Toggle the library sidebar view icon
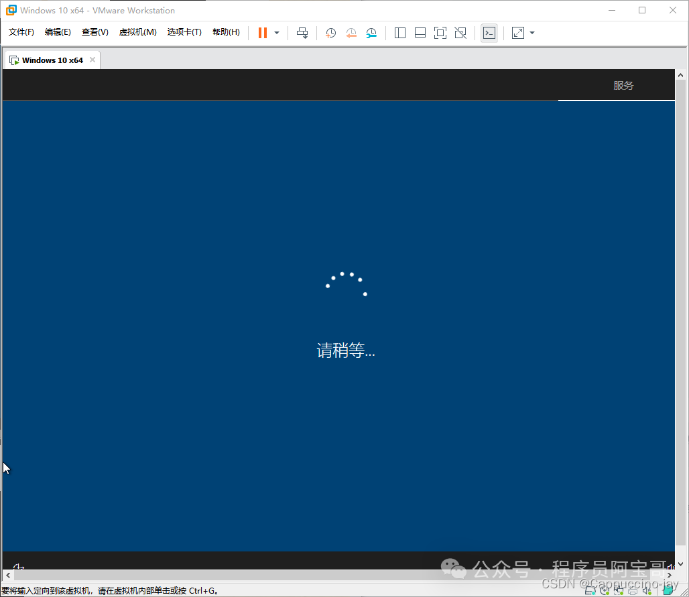The height and width of the screenshot is (597, 689). tap(400, 33)
